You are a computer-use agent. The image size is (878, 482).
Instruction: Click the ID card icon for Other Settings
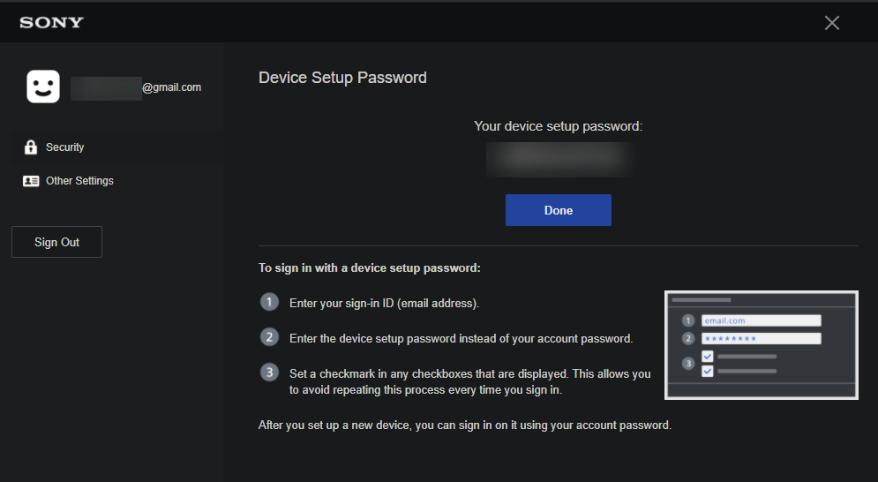pyautogui.click(x=31, y=181)
